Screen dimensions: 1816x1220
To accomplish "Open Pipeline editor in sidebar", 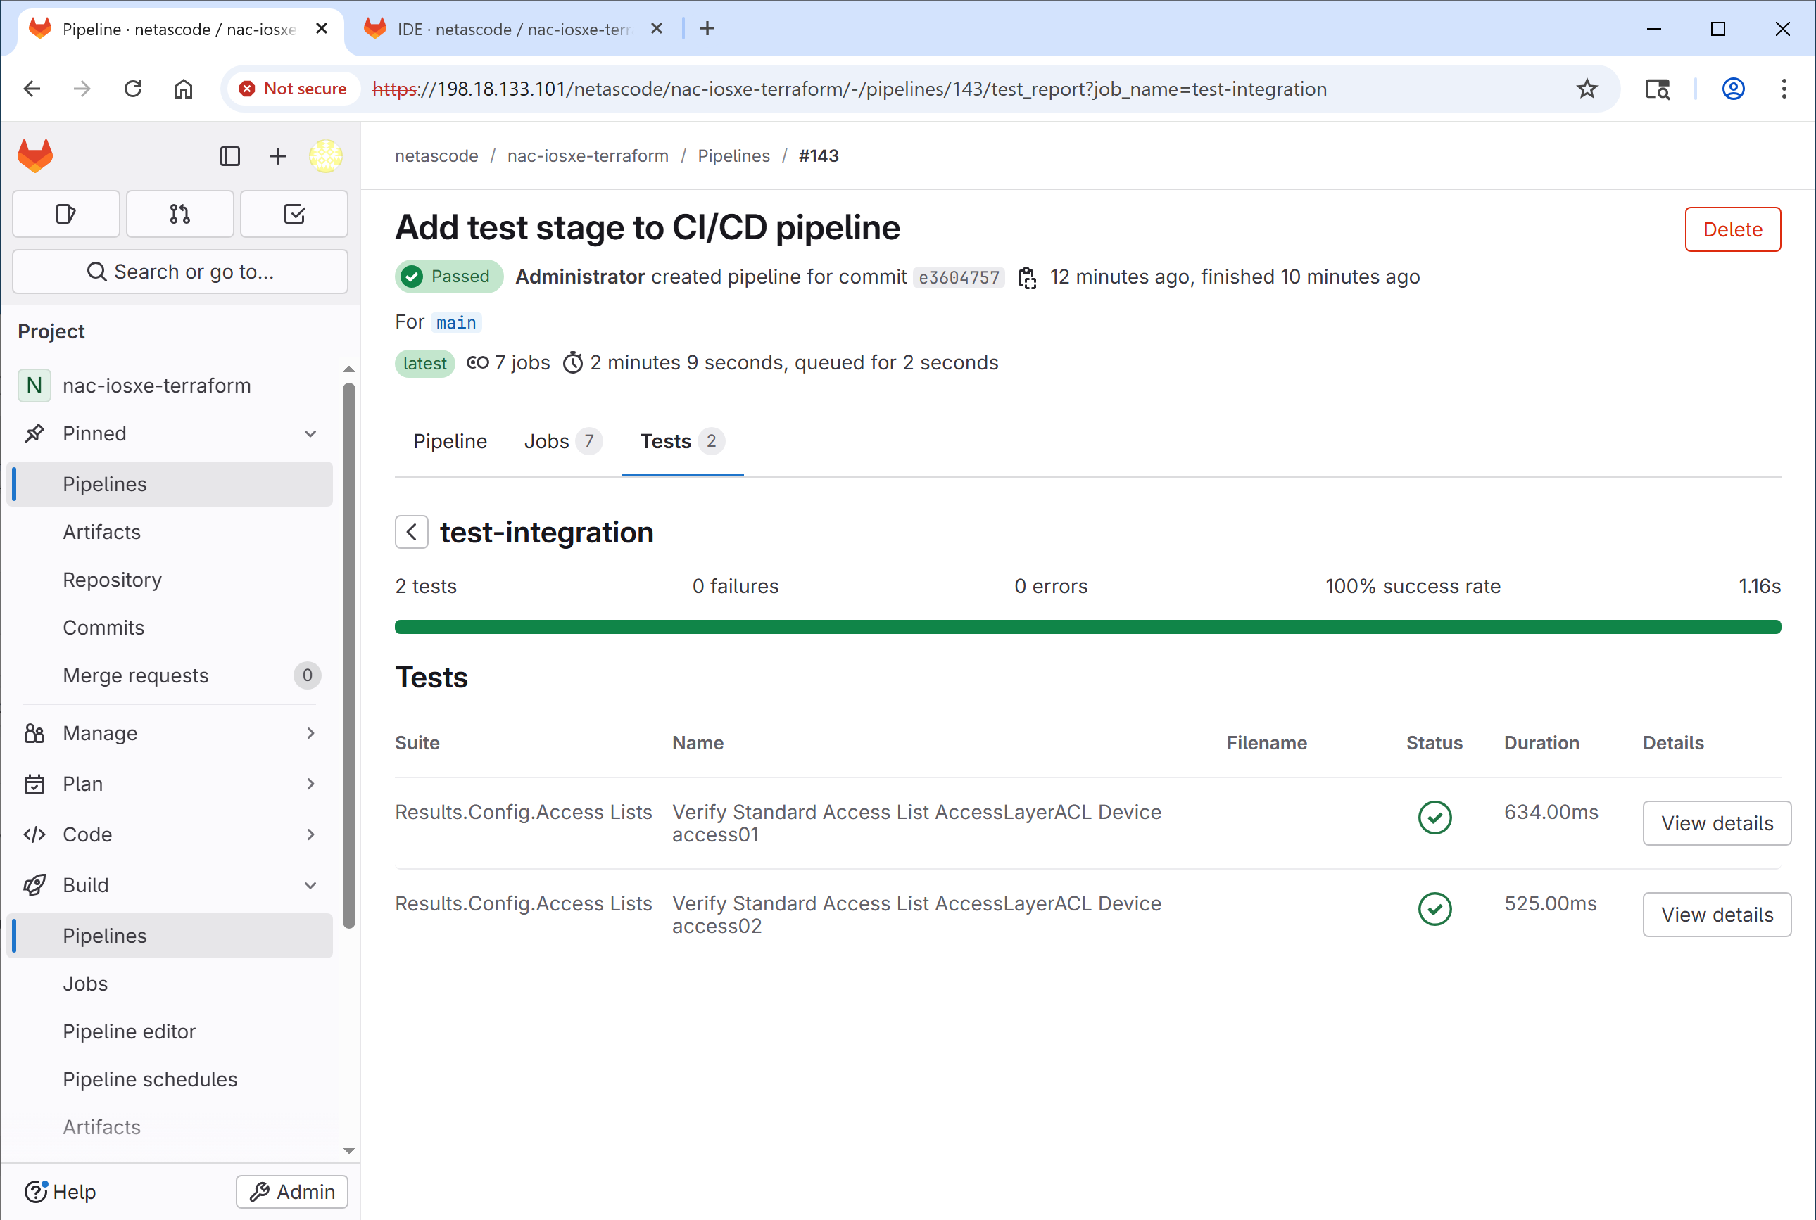I will 170,1031.
